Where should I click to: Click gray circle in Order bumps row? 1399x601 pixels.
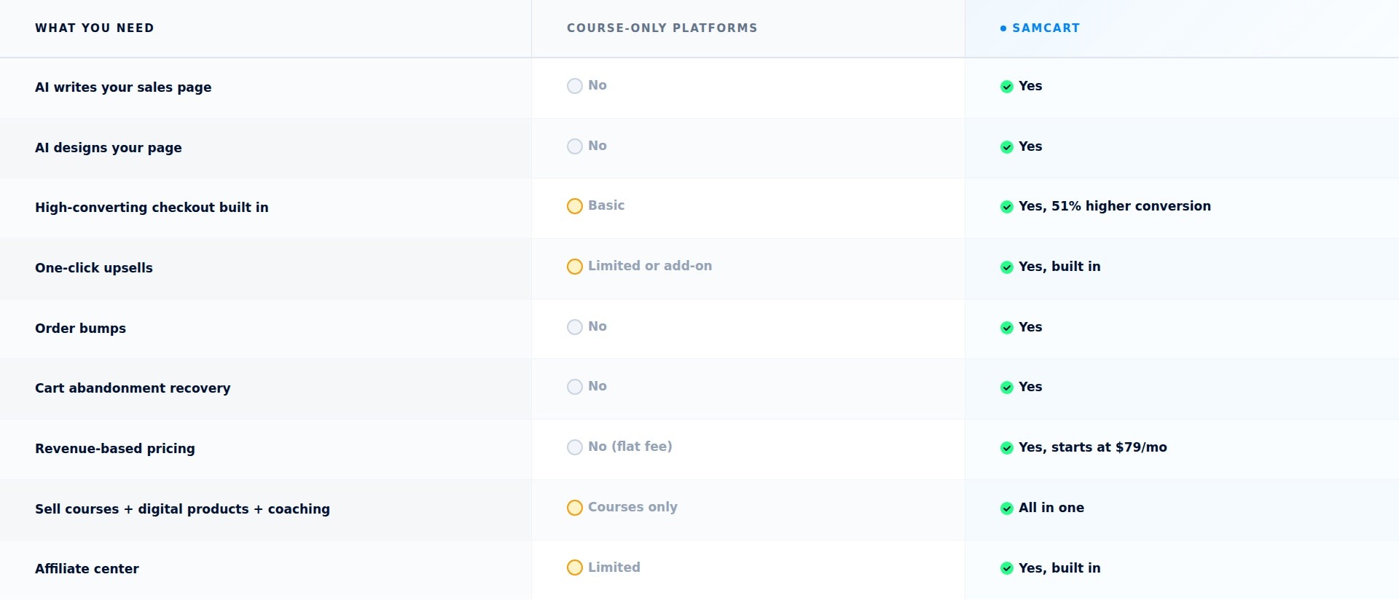575,327
